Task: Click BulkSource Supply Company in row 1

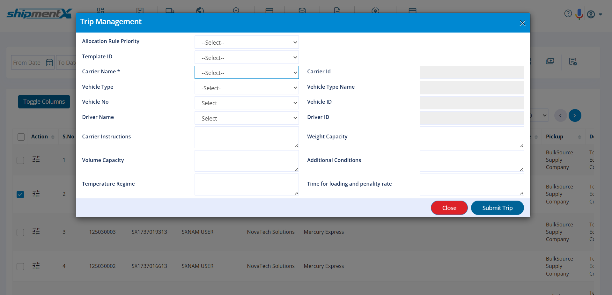Action: tap(559, 160)
